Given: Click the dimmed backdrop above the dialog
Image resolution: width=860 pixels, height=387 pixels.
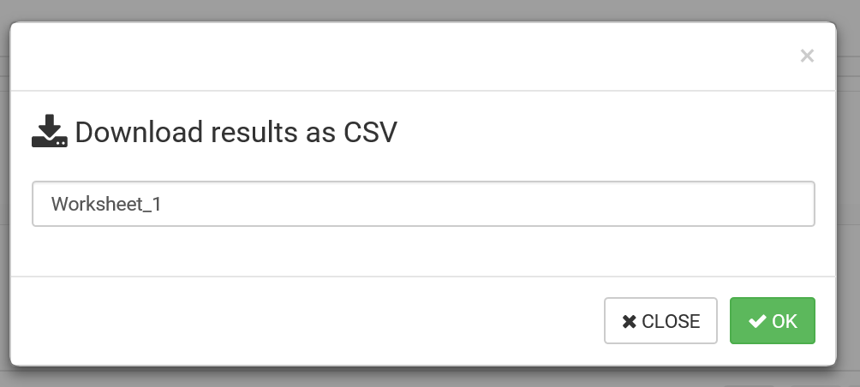Looking at the screenshot, I should point(428,10).
